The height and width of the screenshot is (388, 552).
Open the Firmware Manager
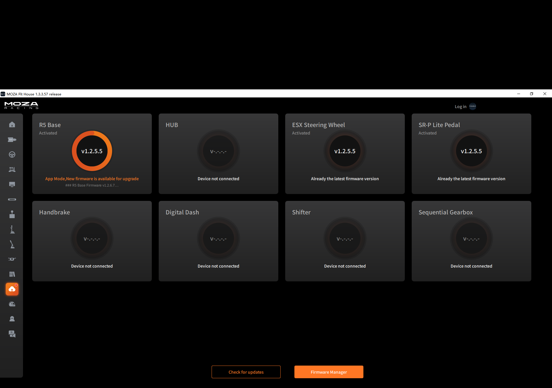coord(329,372)
